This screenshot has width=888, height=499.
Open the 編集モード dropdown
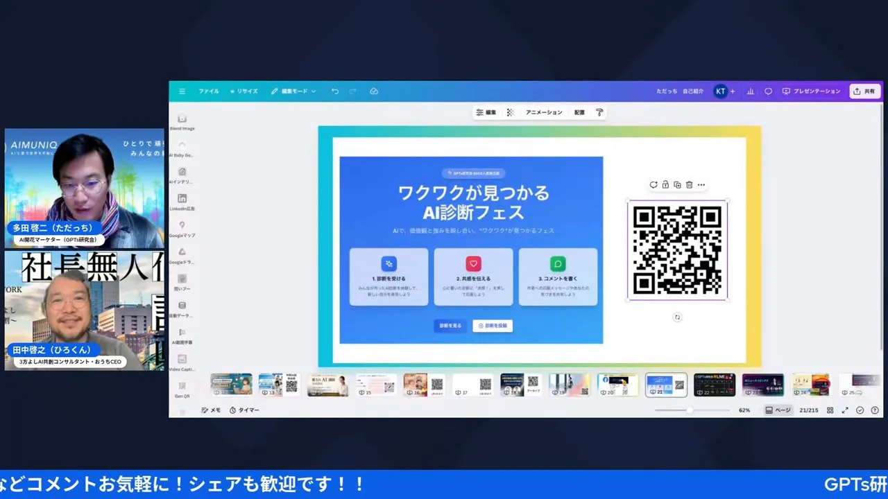coord(293,91)
